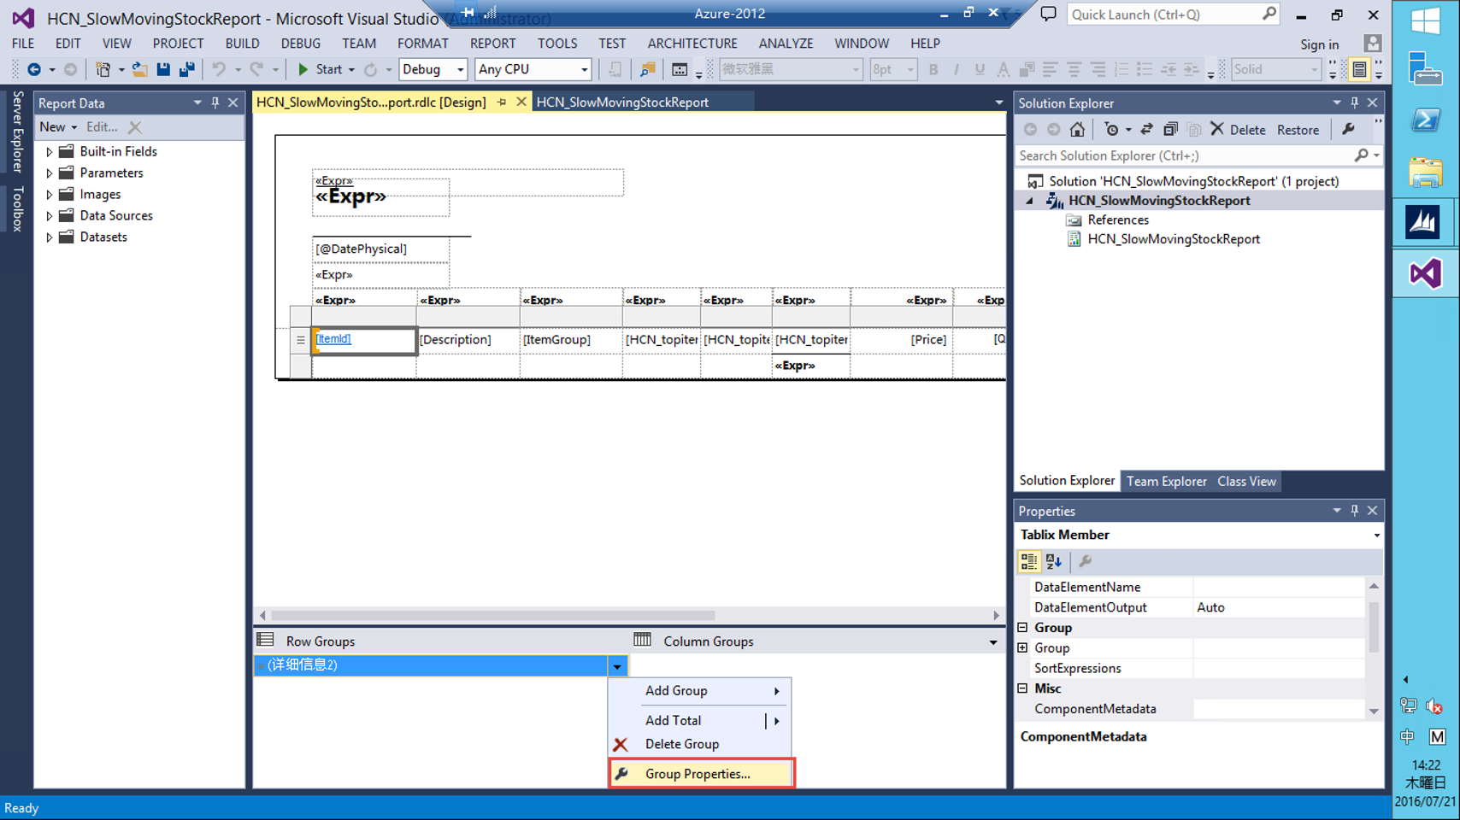
Task: Click the Save All icon
Action: (186, 69)
